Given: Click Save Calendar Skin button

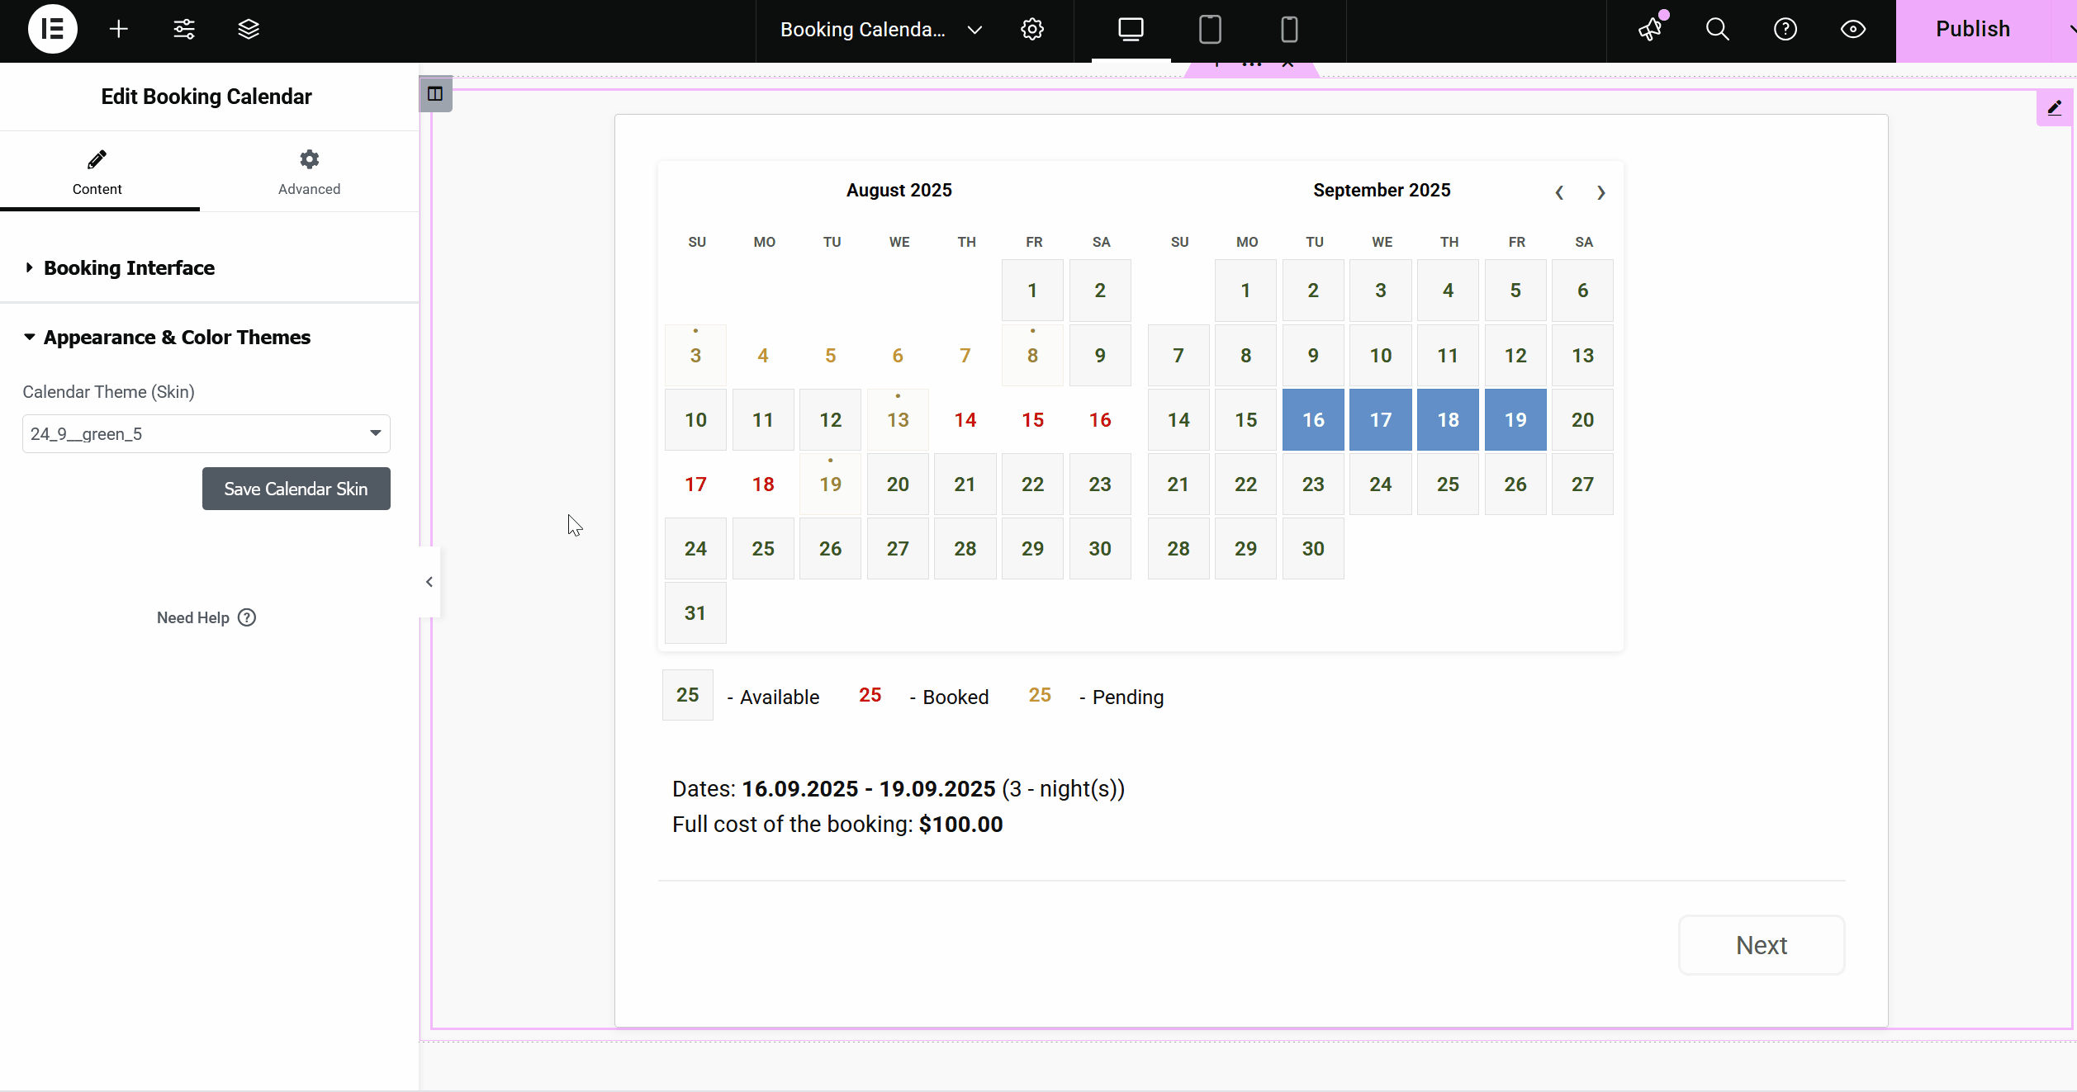Looking at the screenshot, I should (x=296, y=489).
